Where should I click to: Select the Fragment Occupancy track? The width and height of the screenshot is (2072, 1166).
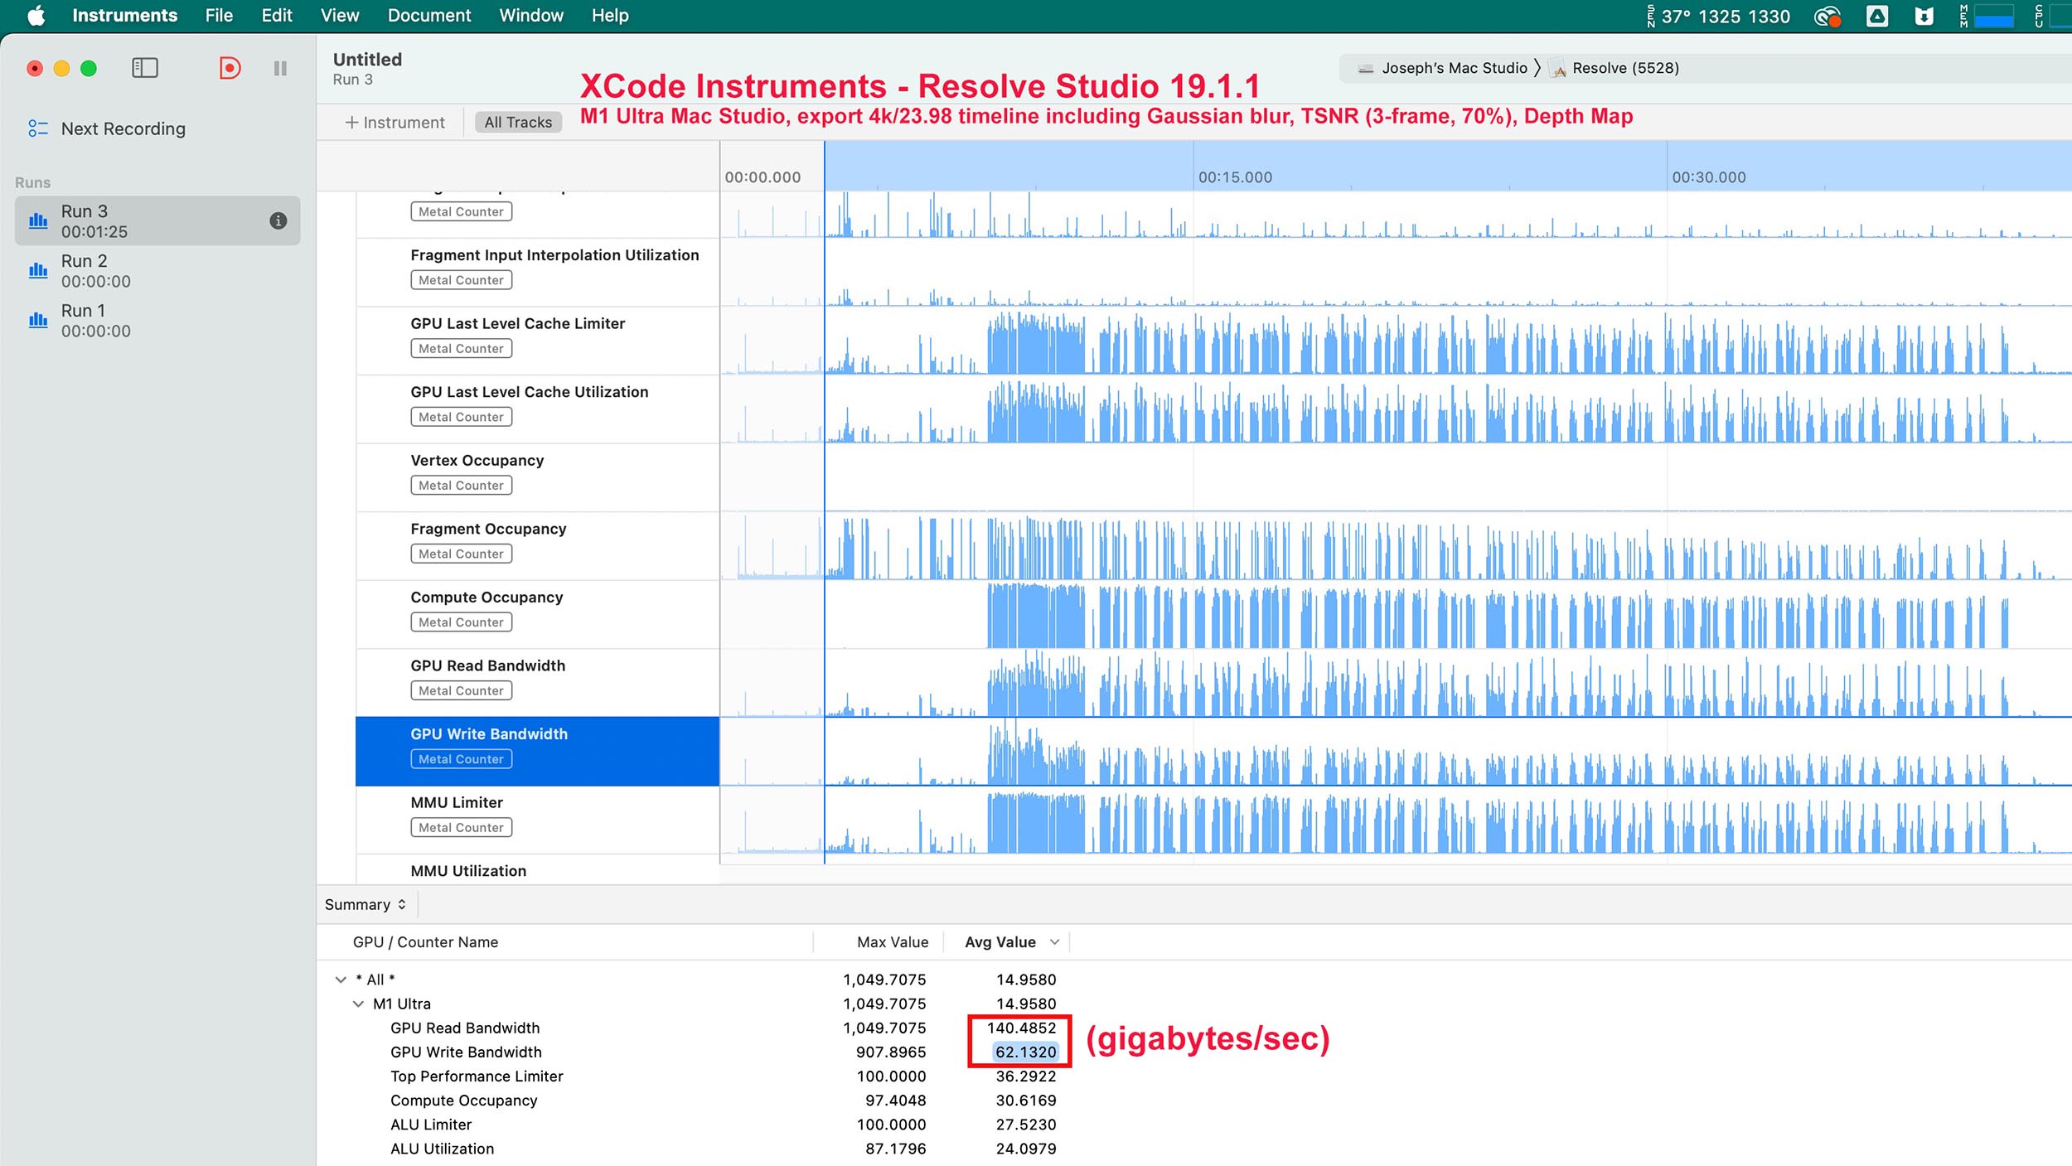point(537,545)
